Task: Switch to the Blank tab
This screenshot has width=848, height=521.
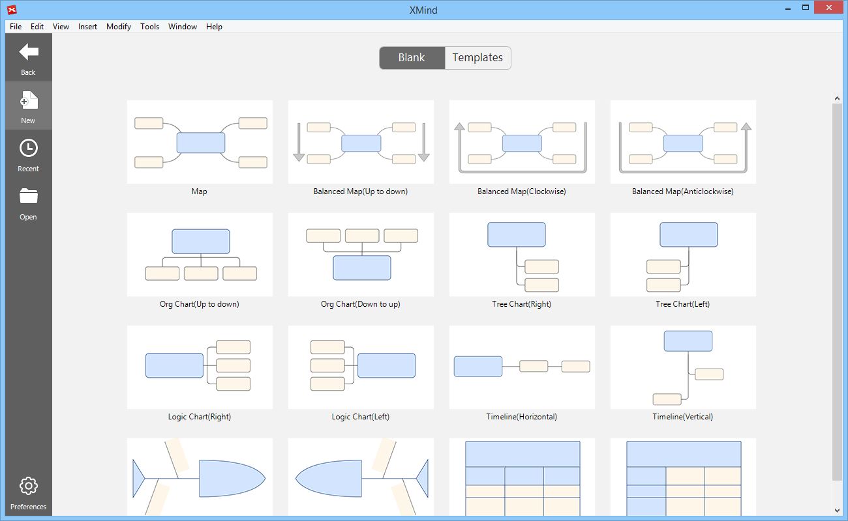Action: 412,58
